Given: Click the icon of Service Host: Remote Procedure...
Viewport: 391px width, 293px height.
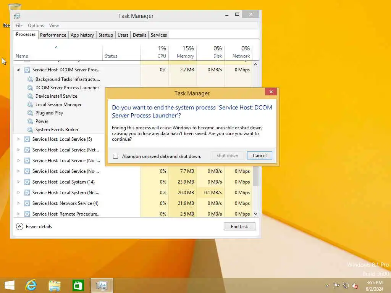Looking at the screenshot, I should point(27,214).
